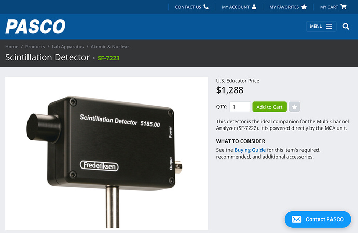The height and width of the screenshot is (233, 358).
Task: Click the Contact PASCO chat button
Action: [318, 219]
